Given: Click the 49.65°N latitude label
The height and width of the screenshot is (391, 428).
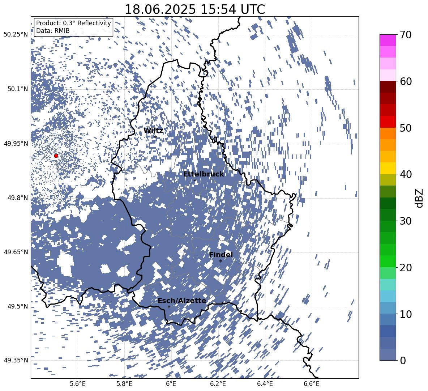Looking at the screenshot, I should (16, 252).
